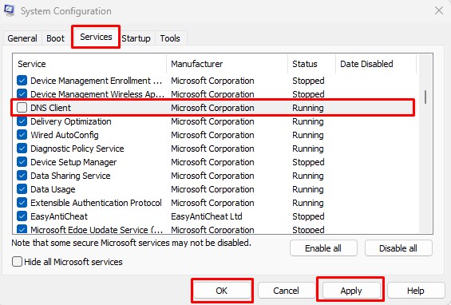Enable the DNS Client checkbox
The height and width of the screenshot is (305, 451).
[22, 108]
